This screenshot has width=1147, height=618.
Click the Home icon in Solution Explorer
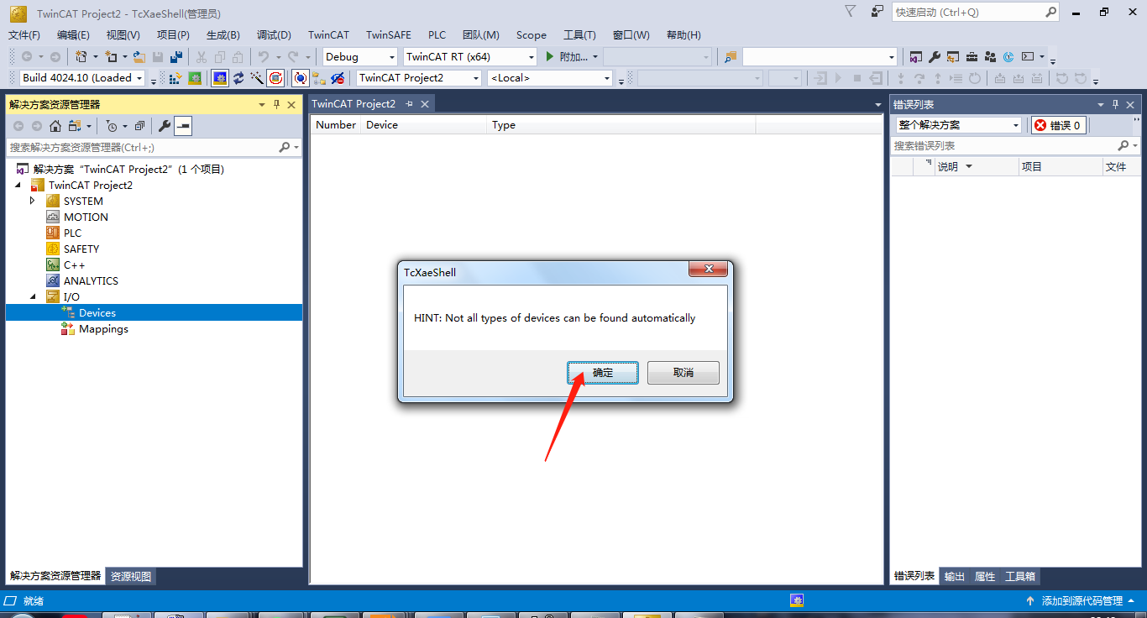55,126
